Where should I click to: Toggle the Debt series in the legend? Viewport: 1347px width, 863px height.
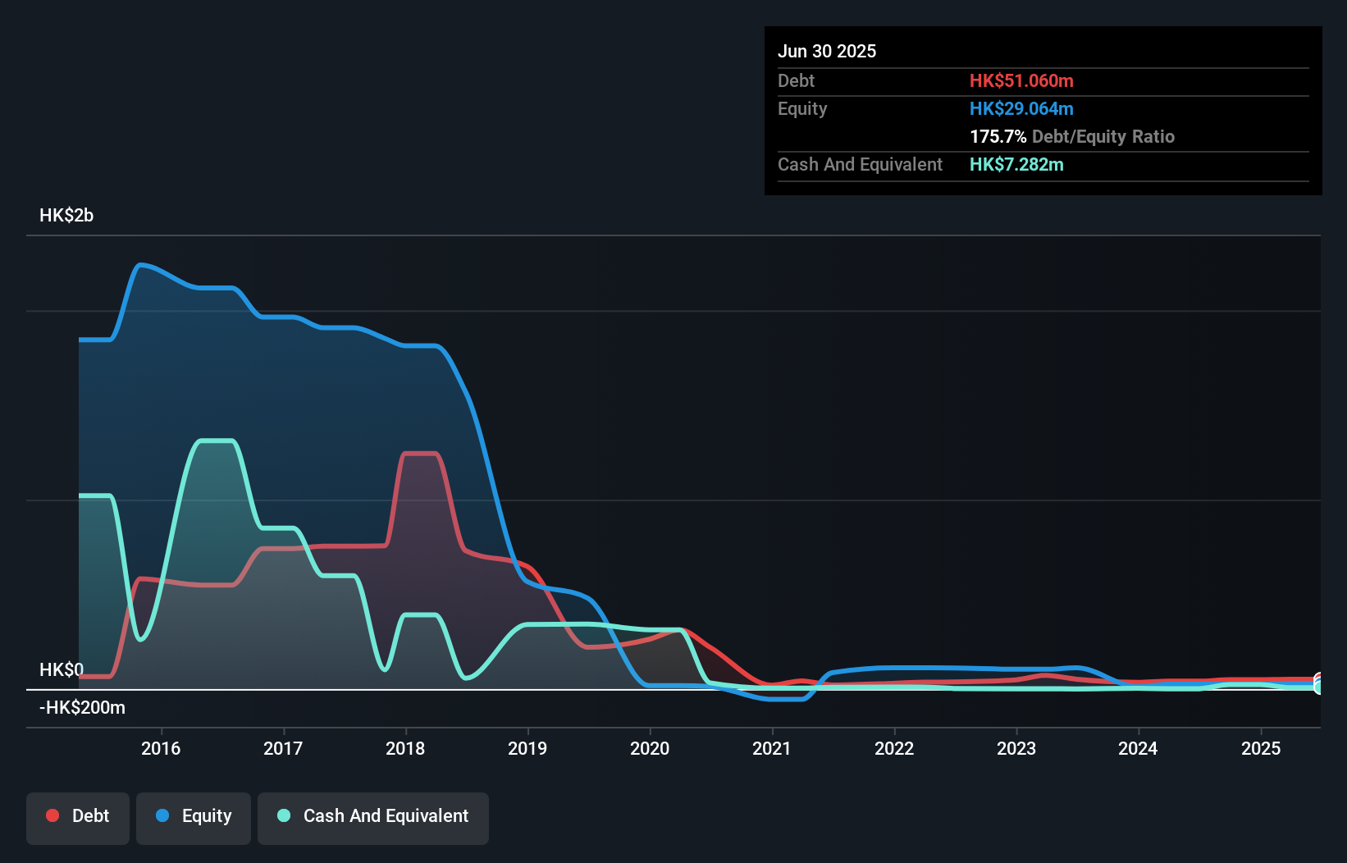[78, 818]
